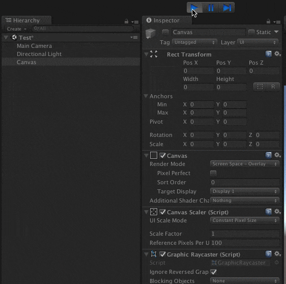Image resolution: width=286 pixels, height=284 pixels.
Task: Click the Sort Order field
Action: 245,182
